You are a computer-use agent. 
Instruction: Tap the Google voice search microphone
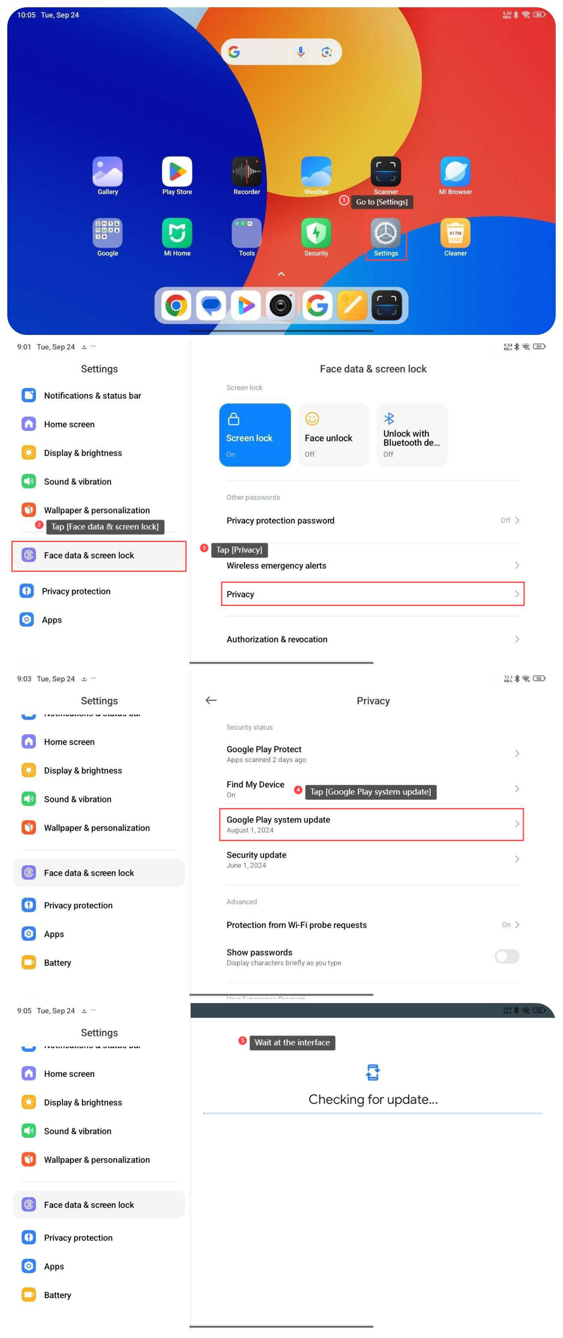[x=300, y=52]
